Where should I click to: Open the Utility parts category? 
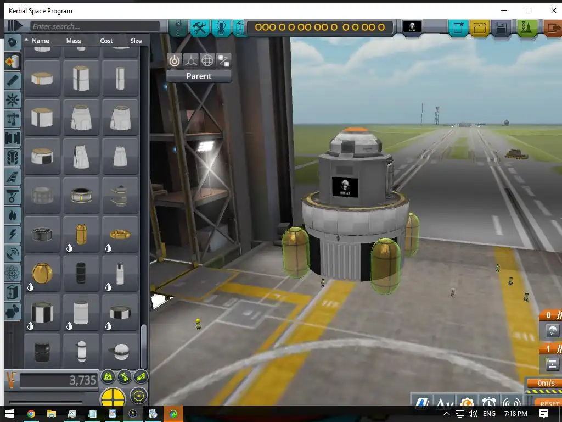tap(13, 311)
